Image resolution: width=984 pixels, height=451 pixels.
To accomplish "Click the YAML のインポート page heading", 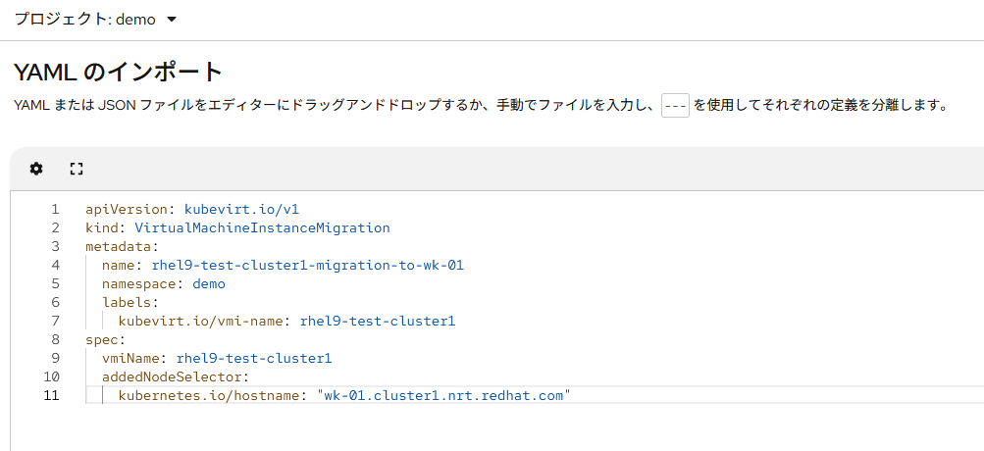I will tap(119, 72).
